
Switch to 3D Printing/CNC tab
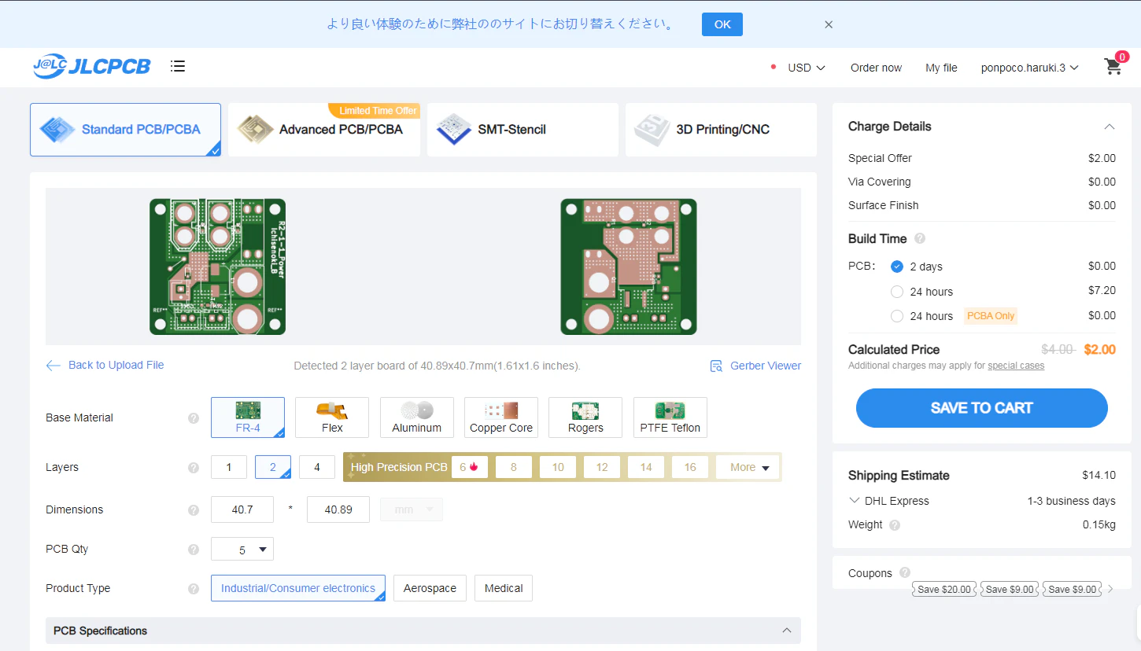pos(721,130)
